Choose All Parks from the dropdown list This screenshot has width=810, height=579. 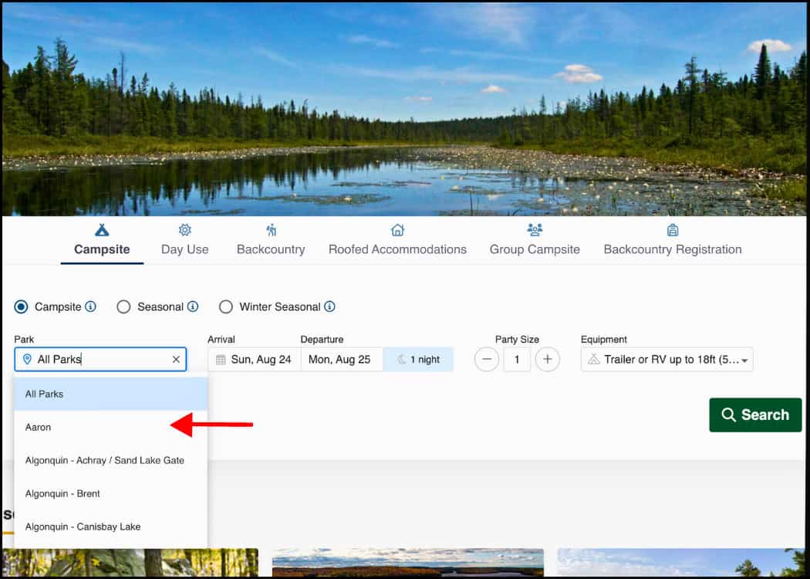pyautogui.click(x=110, y=394)
